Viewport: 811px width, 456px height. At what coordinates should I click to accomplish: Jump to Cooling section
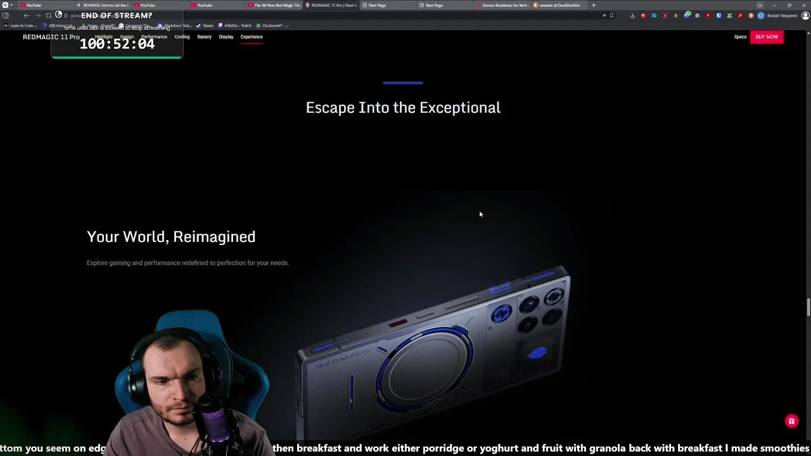182,37
